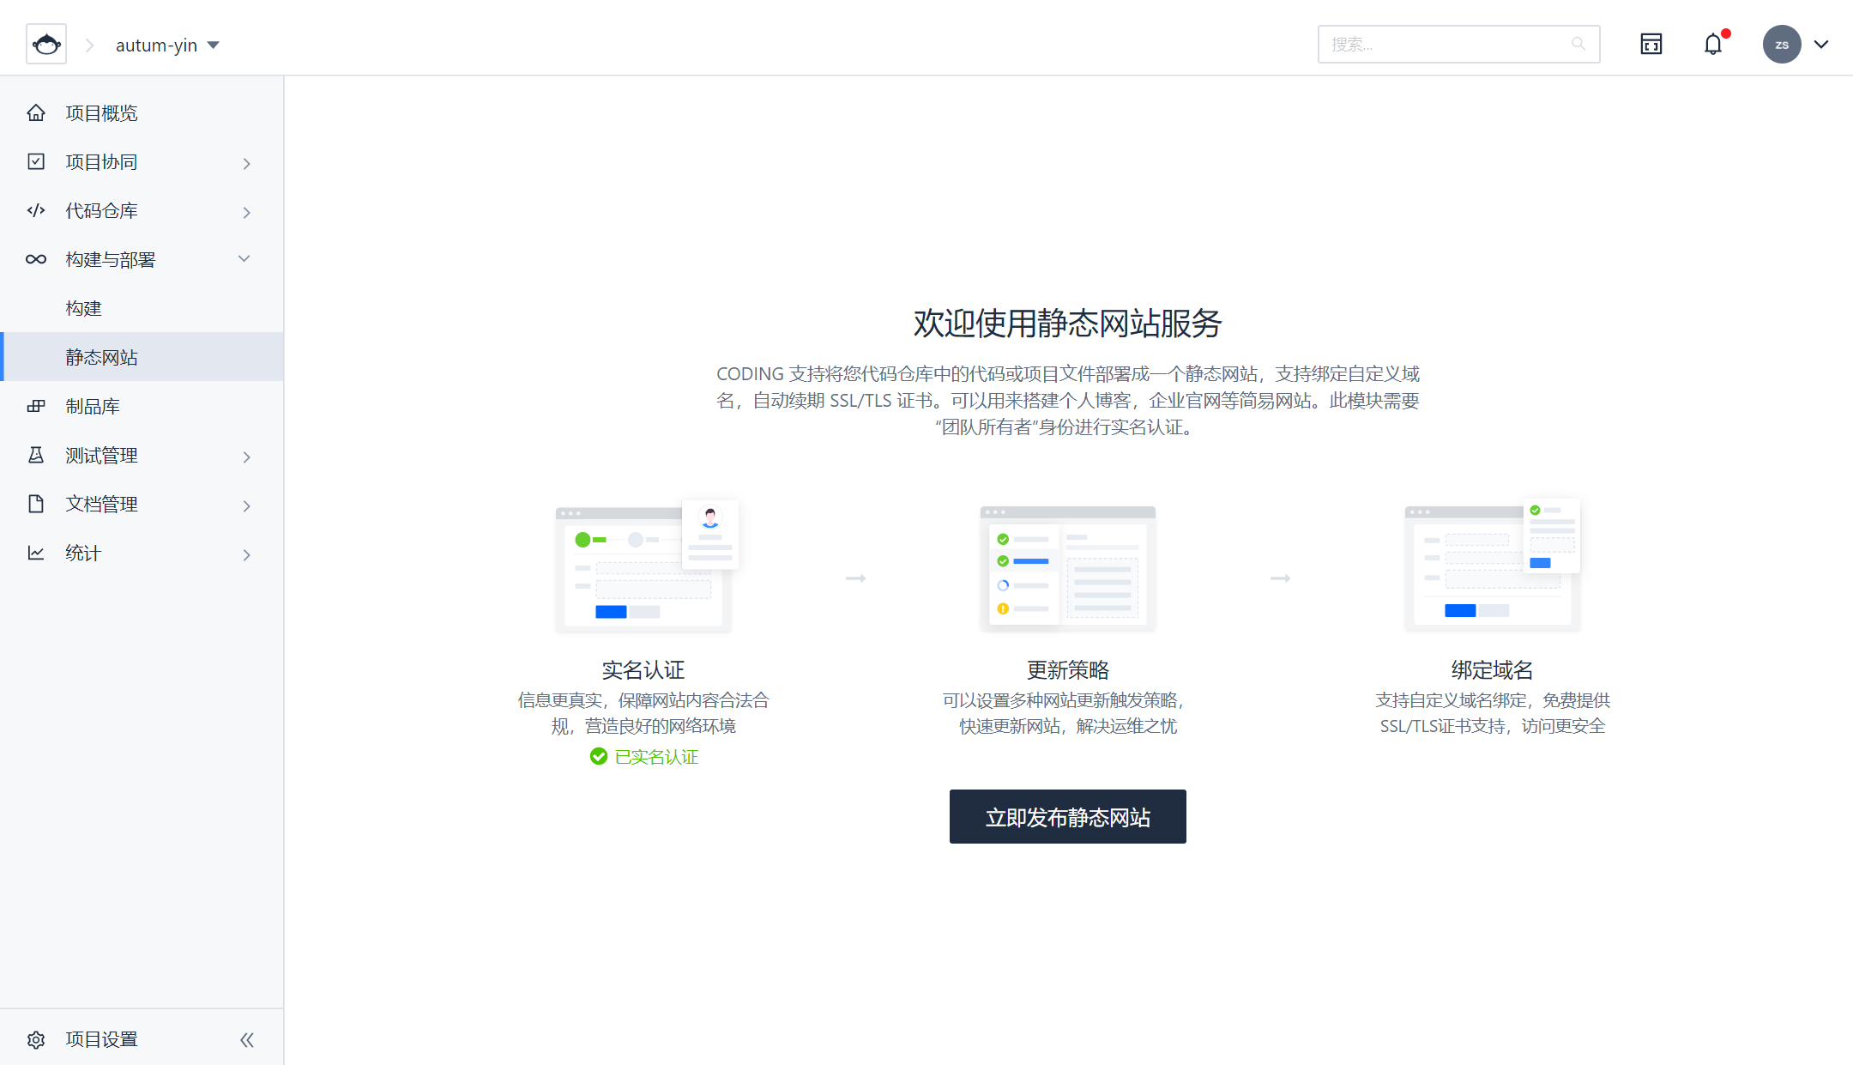
Task: Collapse the sidebar with double-chevron icon
Action: 247,1040
